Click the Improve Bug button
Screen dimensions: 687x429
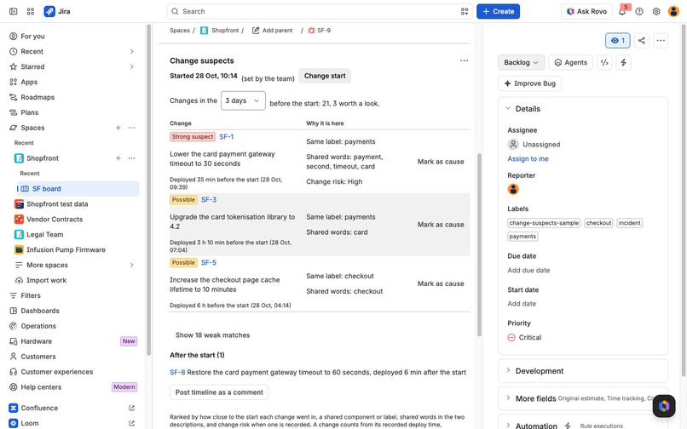click(x=529, y=83)
